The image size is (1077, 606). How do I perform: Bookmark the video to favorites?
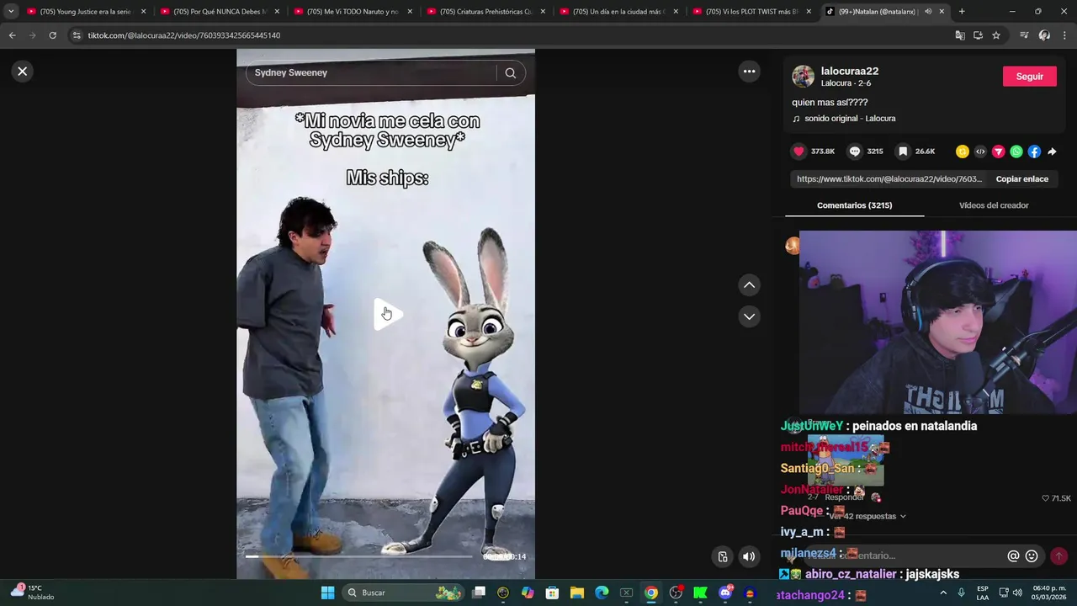pyautogui.click(x=903, y=151)
